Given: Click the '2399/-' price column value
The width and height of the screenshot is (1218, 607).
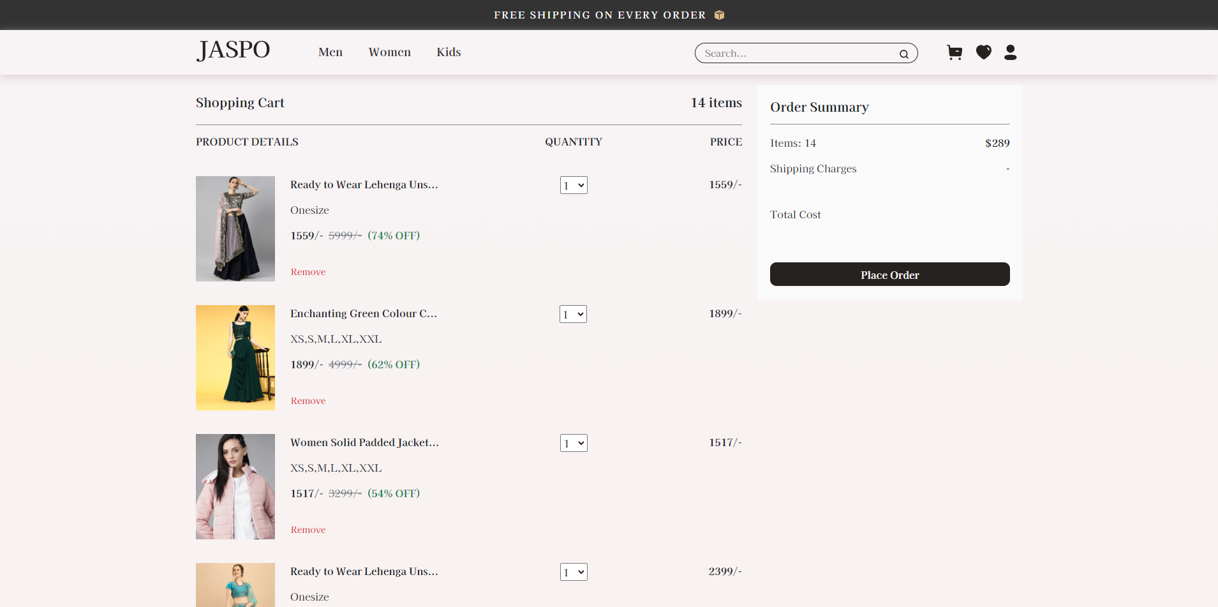Looking at the screenshot, I should [725, 571].
